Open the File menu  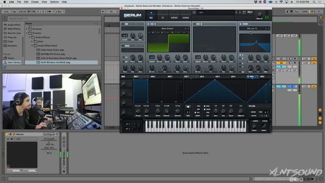19,2
